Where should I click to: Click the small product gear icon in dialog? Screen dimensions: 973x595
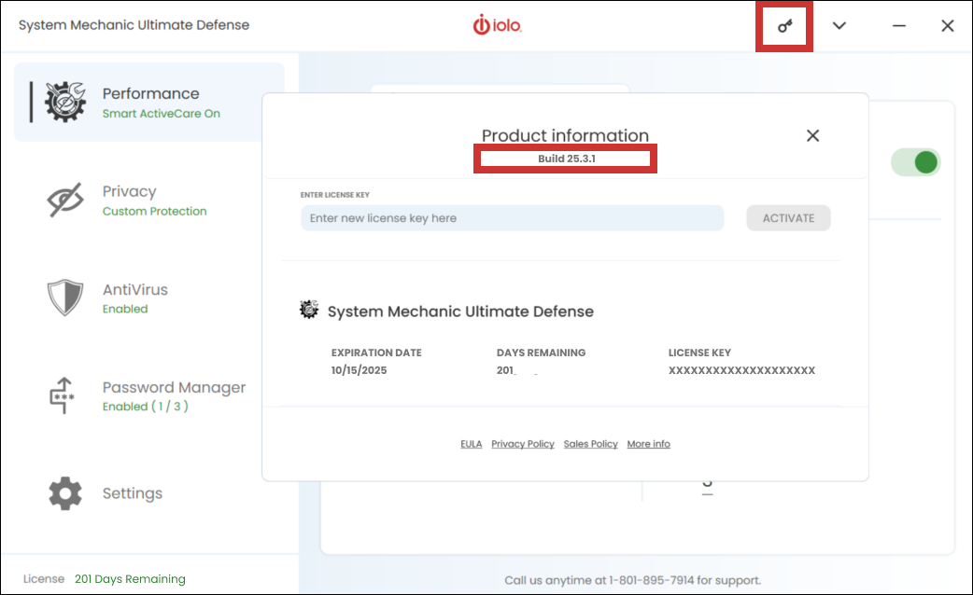pos(309,310)
